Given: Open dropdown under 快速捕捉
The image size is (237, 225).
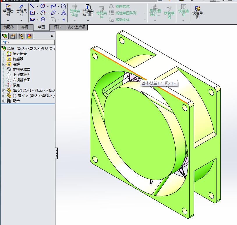Looking at the screenshot, I should click(x=183, y=21).
